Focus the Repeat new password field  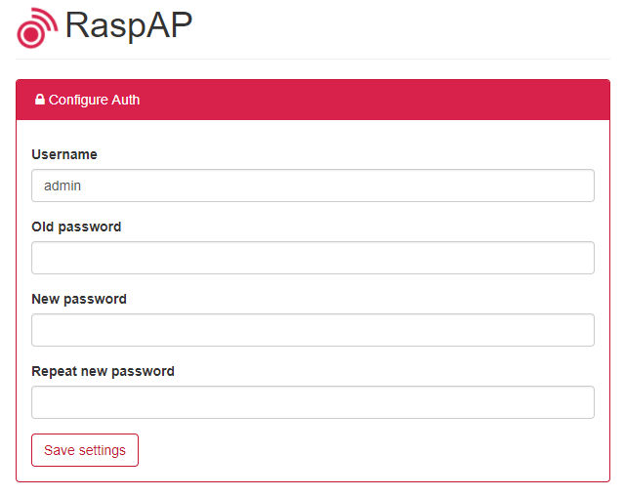coord(312,402)
